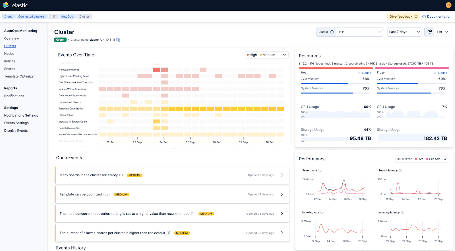The width and height of the screenshot is (455, 251).
Task: Click the auto-refresh clock icon
Action: point(430,32)
